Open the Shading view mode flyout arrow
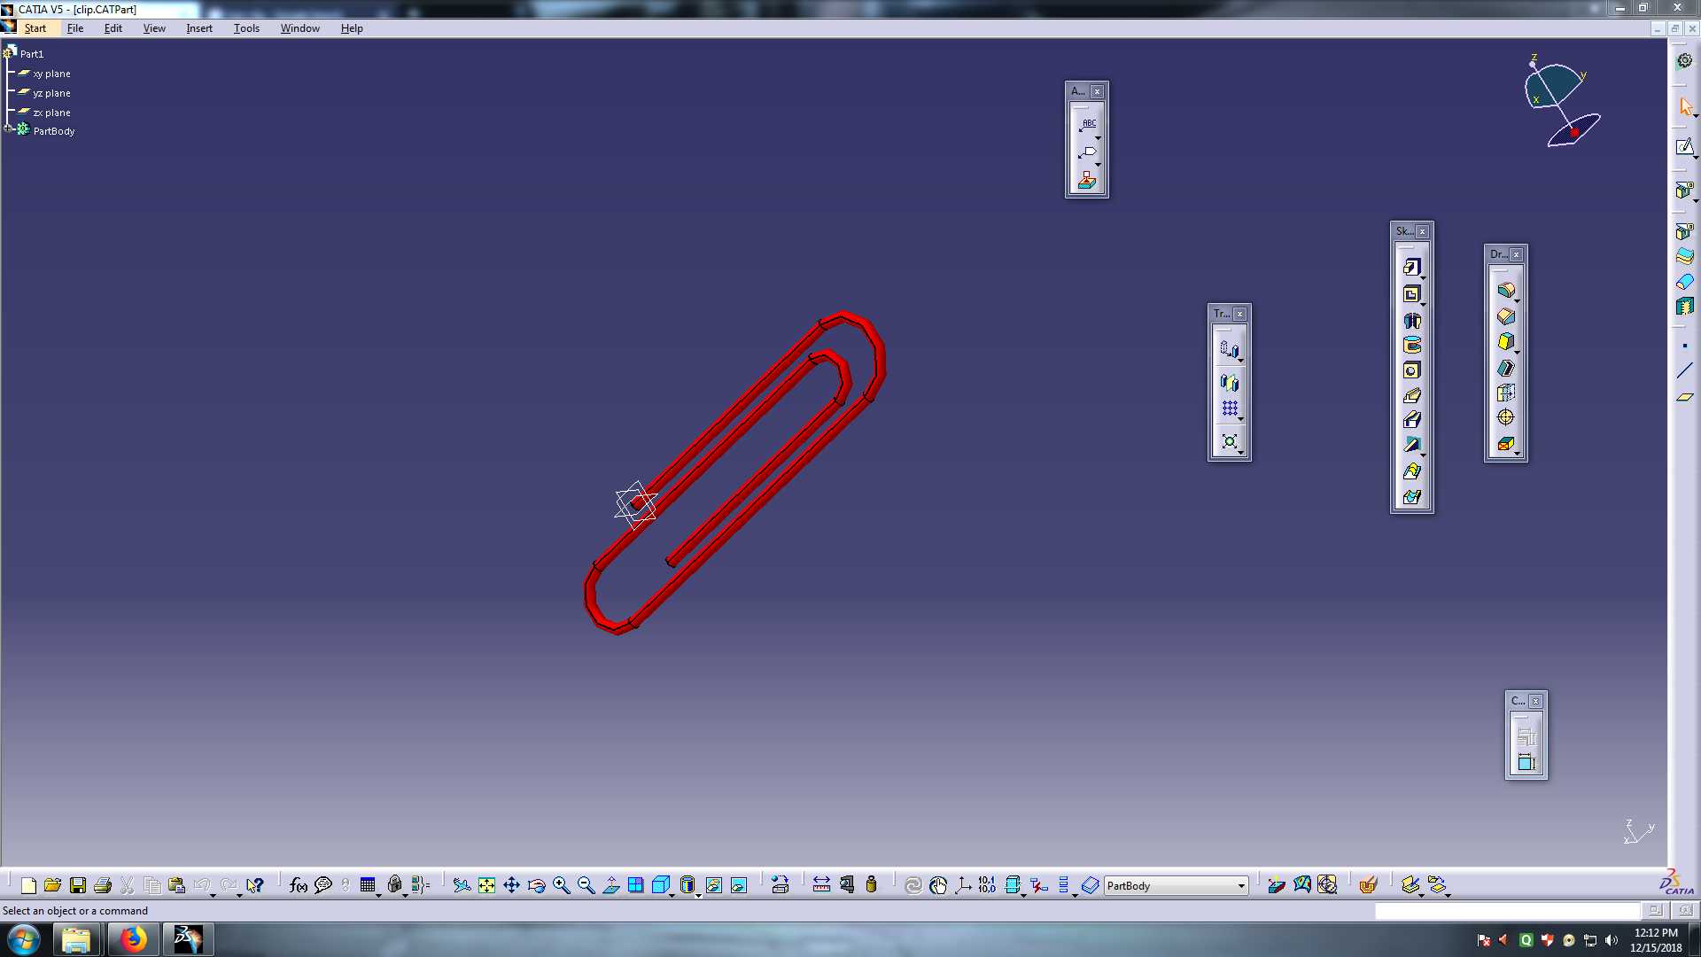Viewport: 1701px width, 957px height. click(x=699, y=895)
